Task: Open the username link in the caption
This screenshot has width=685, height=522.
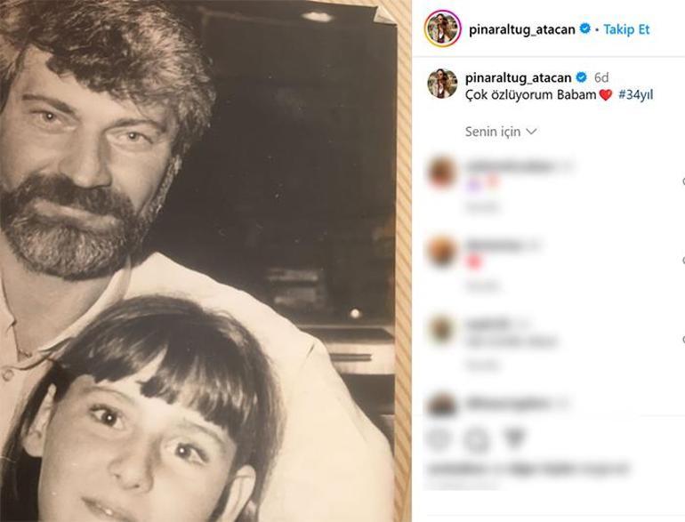Action: coord(518,77)
